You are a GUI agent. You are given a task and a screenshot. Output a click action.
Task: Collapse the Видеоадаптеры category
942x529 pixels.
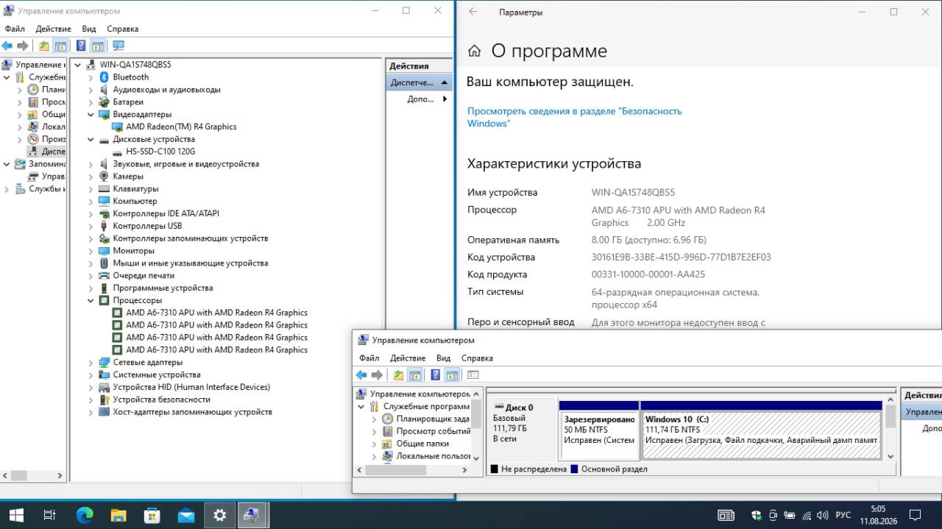(91, 114)
